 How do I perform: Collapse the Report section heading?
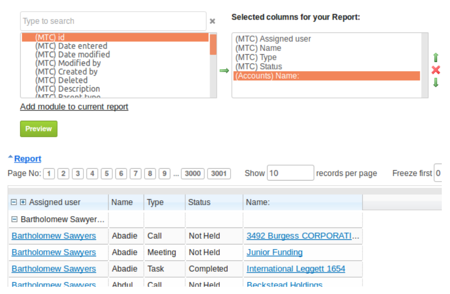point(27,159)
